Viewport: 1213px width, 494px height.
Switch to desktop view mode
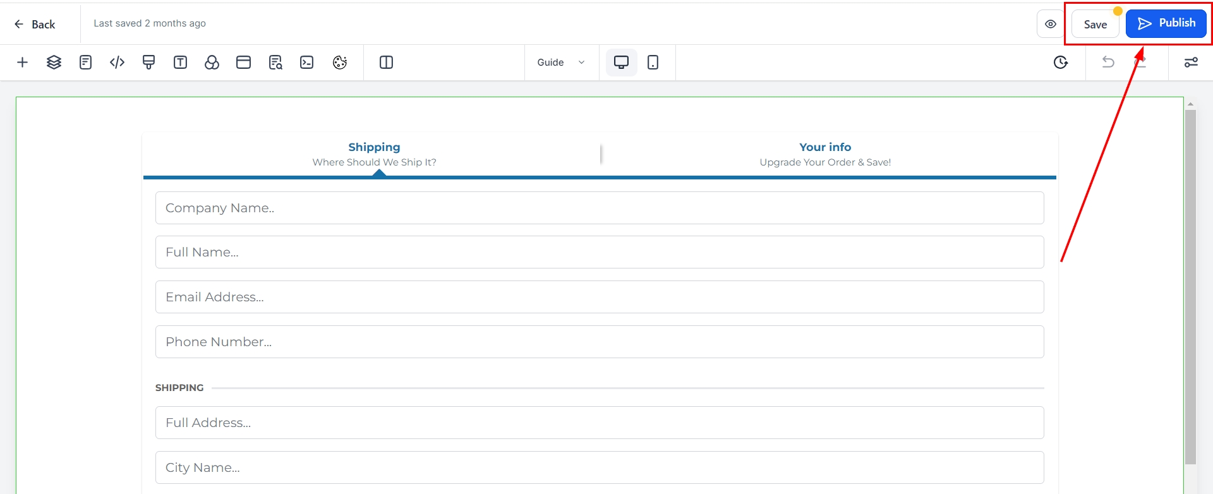tap(621, 63)
